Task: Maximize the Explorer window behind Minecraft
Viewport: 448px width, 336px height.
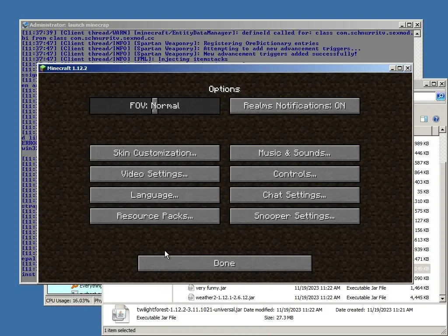Action: coord(434,84)
